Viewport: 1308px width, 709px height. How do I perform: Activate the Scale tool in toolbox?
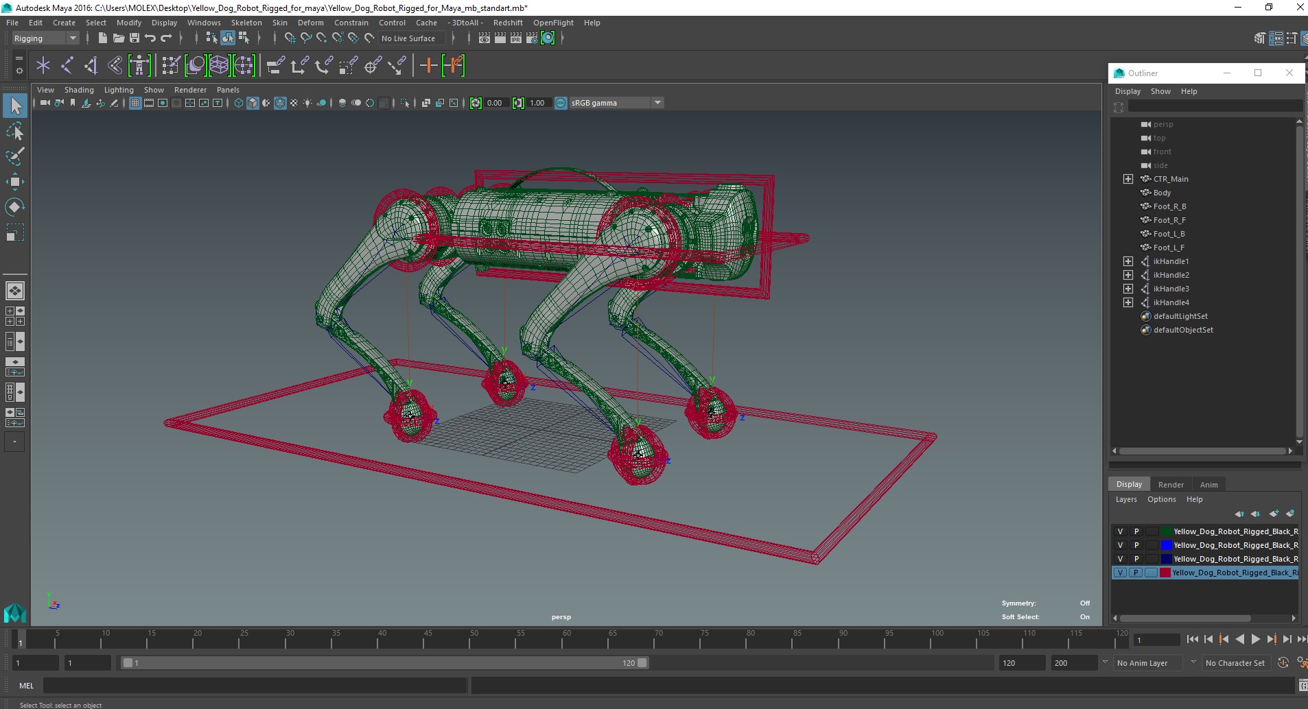[15, 232]
